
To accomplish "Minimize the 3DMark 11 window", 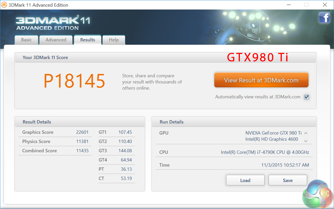I will [288, 5].
